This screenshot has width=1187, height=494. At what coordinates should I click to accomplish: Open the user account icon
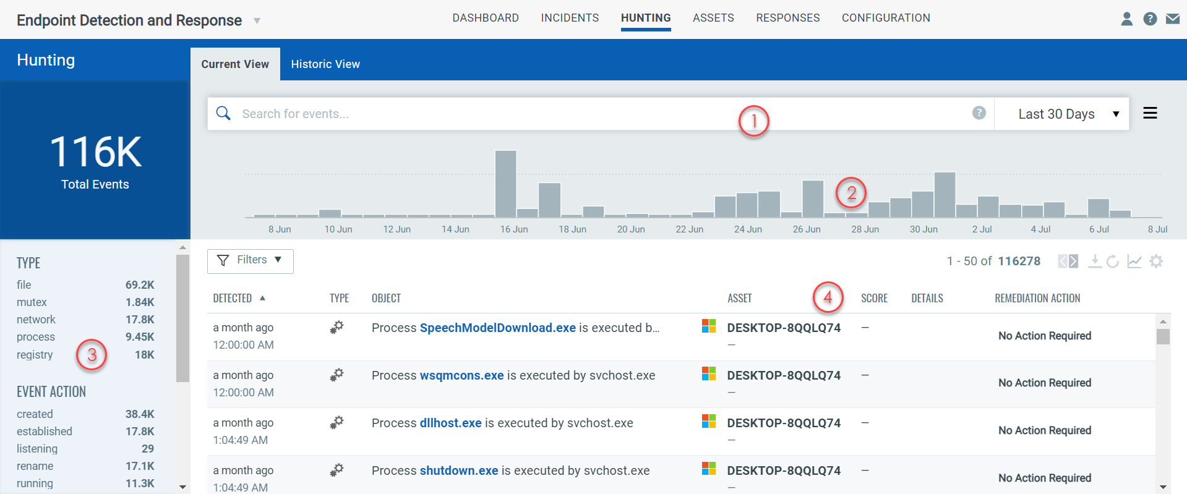coord(1127,19)
